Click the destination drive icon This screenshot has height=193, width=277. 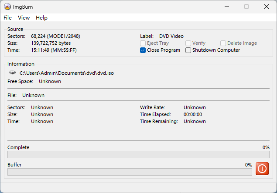[x=12, y=73]
